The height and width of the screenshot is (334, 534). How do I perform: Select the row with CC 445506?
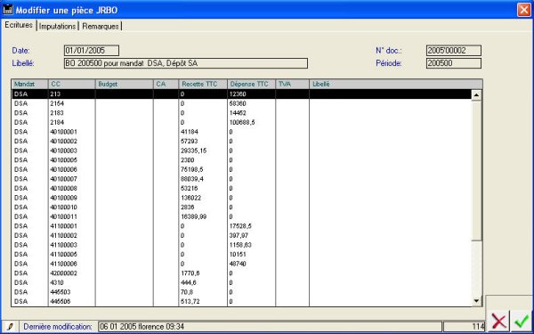241,301
